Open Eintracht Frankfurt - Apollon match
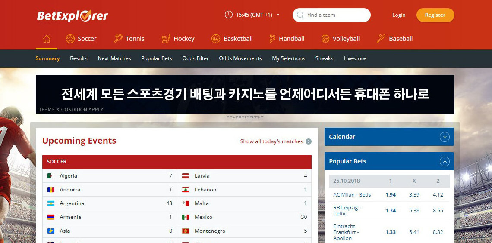 pos(346,232)
